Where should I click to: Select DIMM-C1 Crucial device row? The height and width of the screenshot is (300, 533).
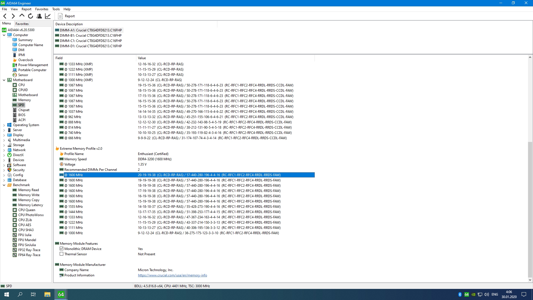click(91, 41)
